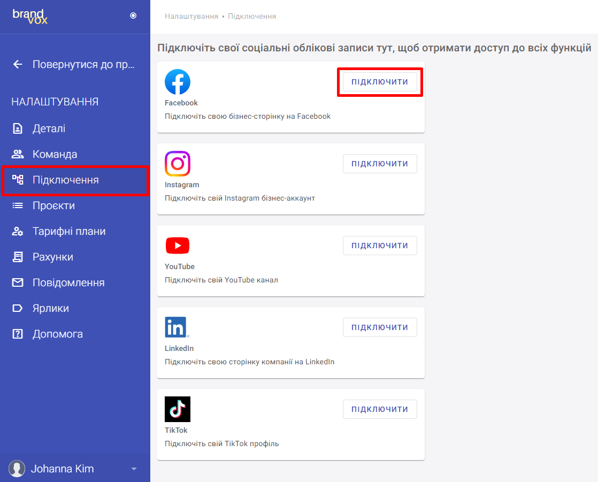The width and height of the screenshot is (598, 482).
Task: Click the Команда people icon
Action: point(18,154)
